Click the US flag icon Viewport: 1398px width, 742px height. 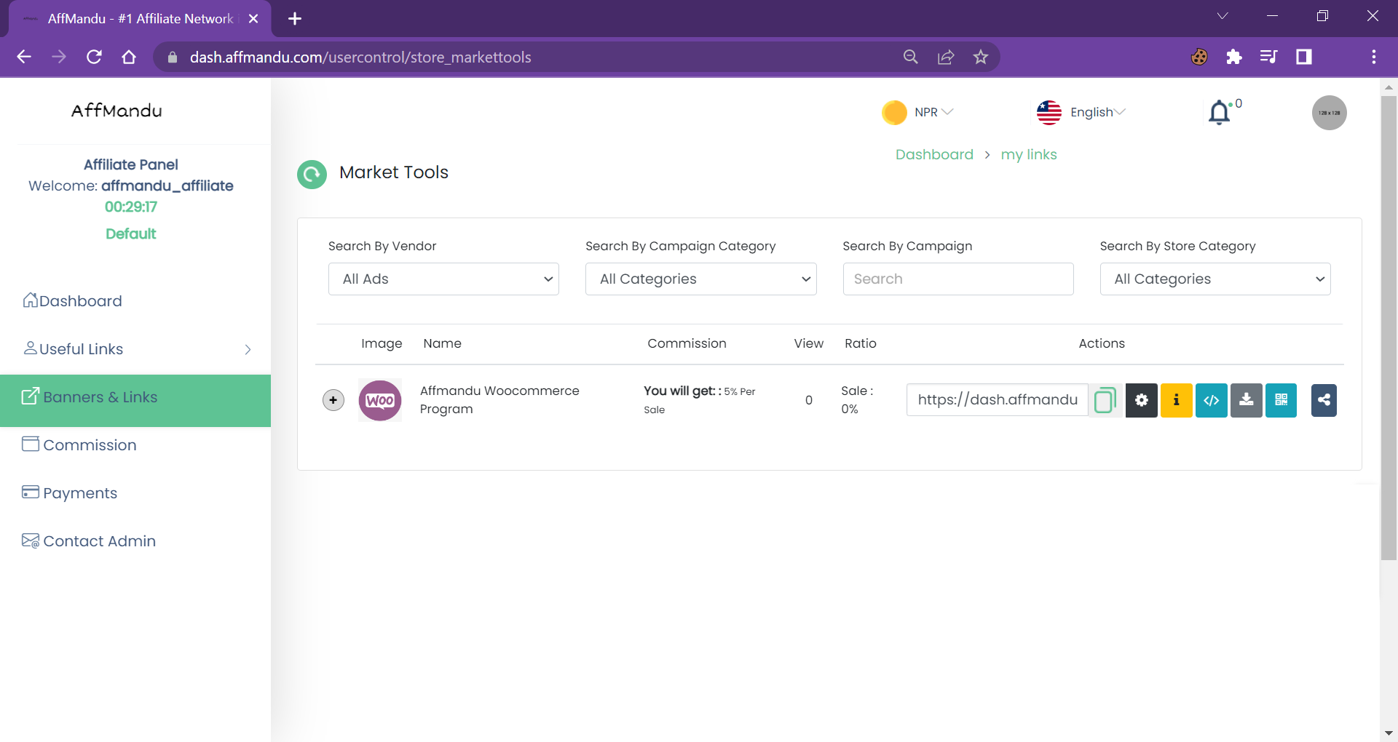tap(1048, 113)
